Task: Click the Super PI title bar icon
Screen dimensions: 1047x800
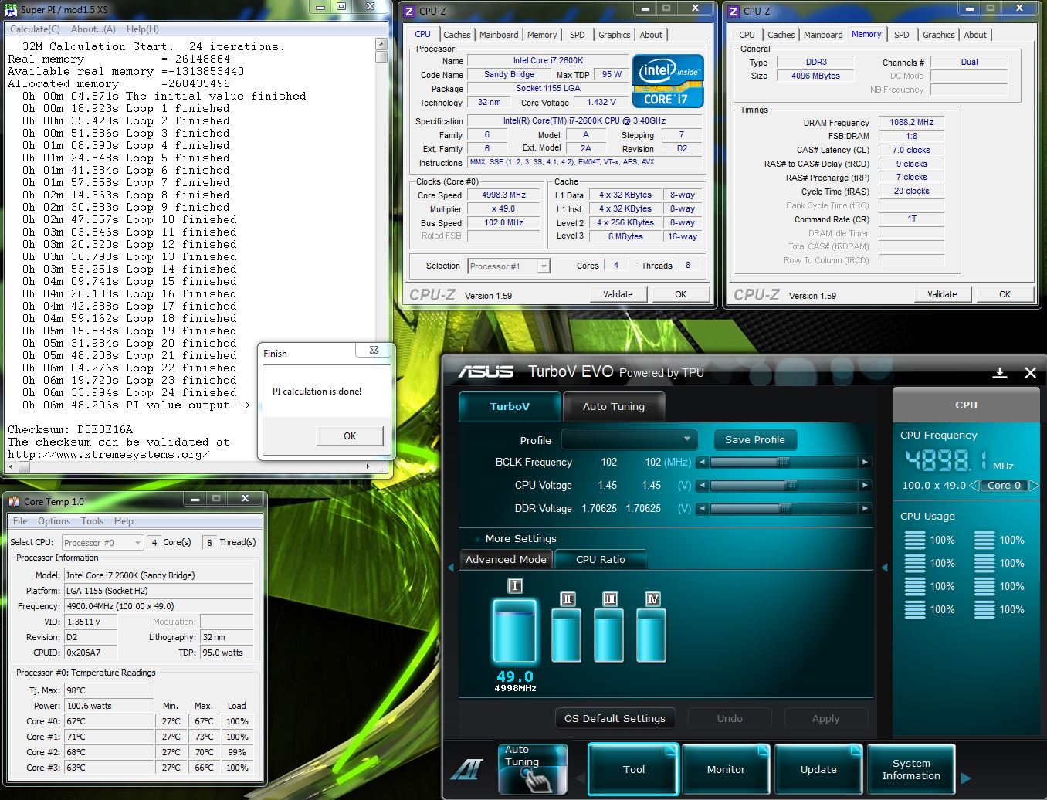Action: tap(11, 9)
